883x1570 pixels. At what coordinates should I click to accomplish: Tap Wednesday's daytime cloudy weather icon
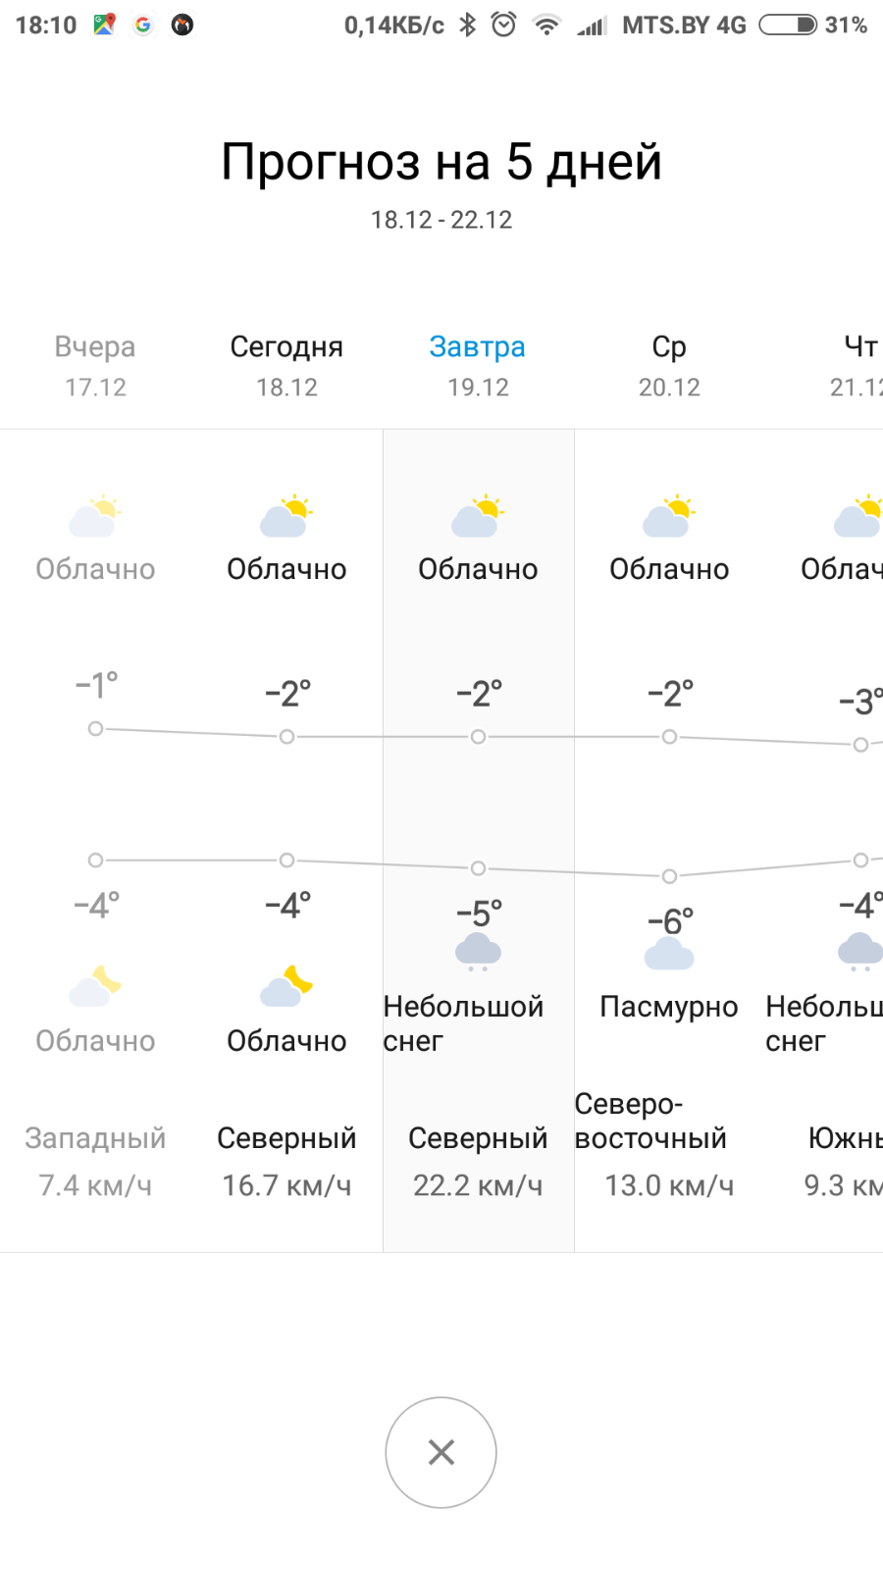668,516
